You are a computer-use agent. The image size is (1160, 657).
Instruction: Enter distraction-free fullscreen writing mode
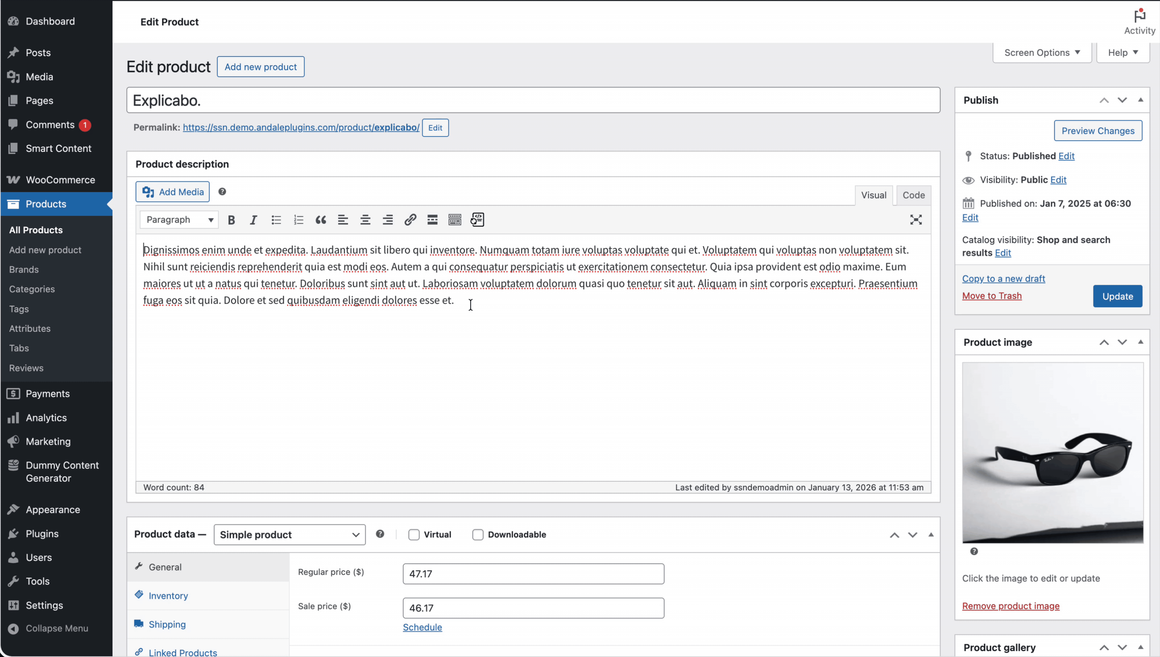[x=916, y=220]
